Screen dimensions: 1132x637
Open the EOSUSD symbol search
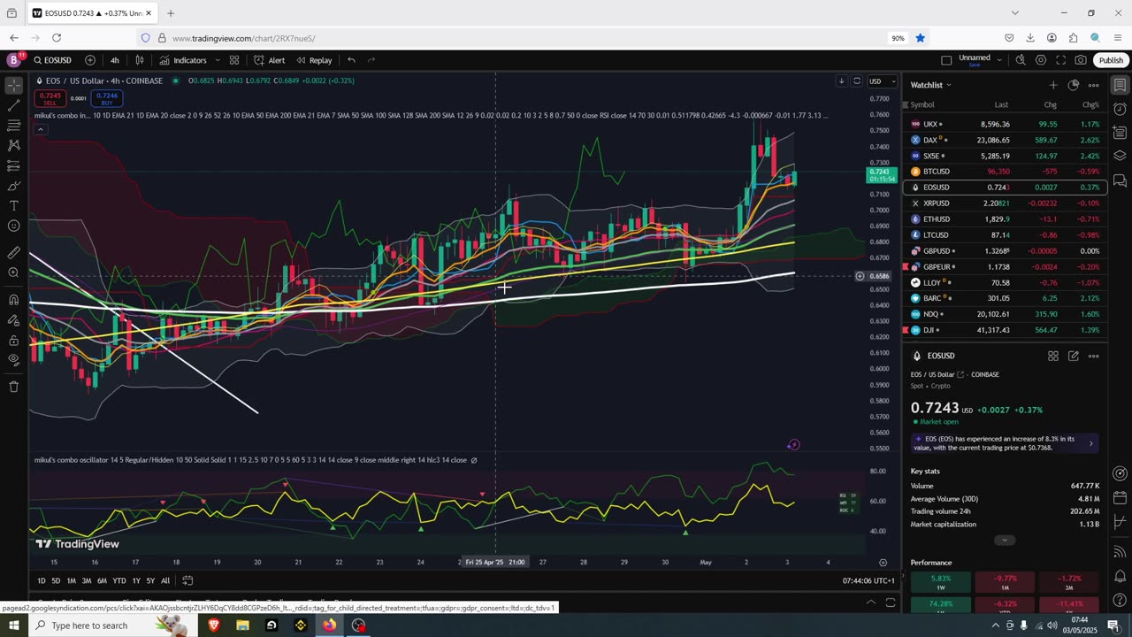(52, 60)
